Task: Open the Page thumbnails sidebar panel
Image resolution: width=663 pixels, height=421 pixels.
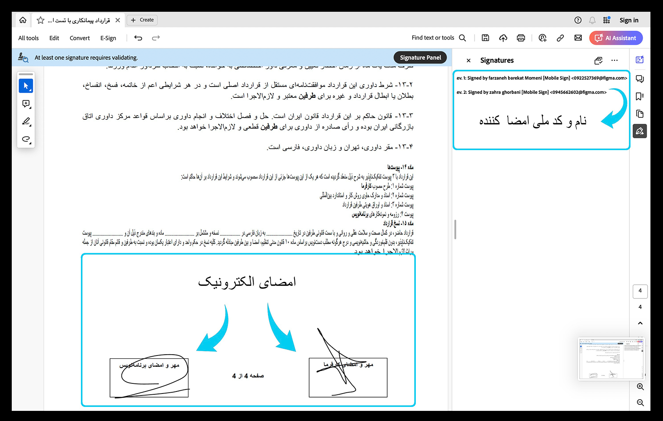Action: [640, 114]
